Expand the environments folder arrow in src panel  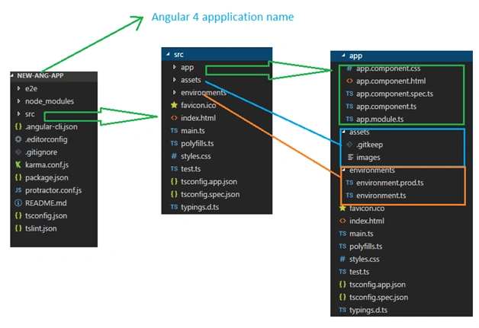coord(175,92)
